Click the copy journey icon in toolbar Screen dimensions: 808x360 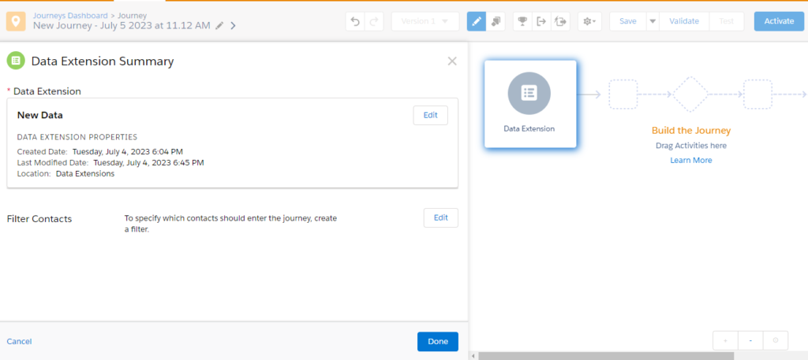tap(496, 21)
